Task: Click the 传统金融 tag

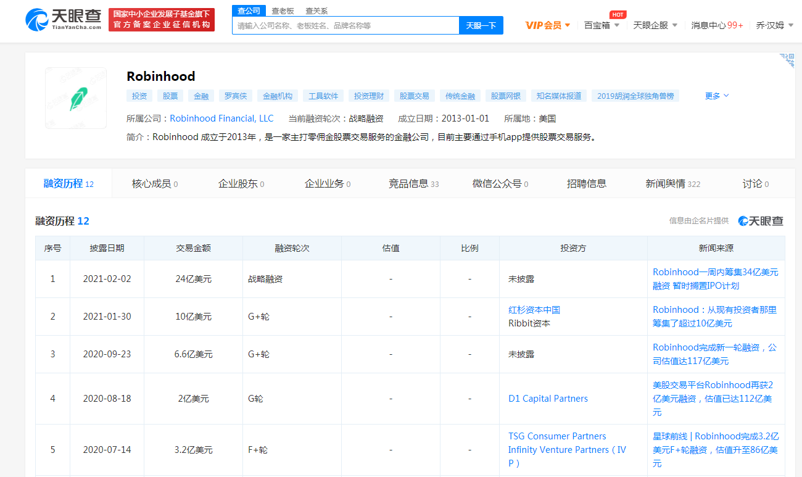Action: click(x=460, y=96)
